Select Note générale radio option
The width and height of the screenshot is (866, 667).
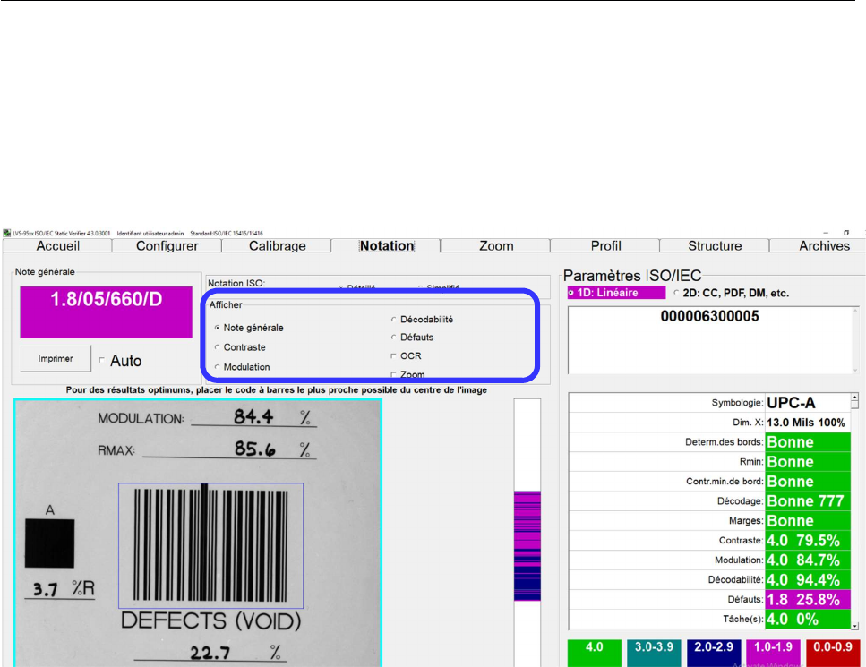pos(218,328)
